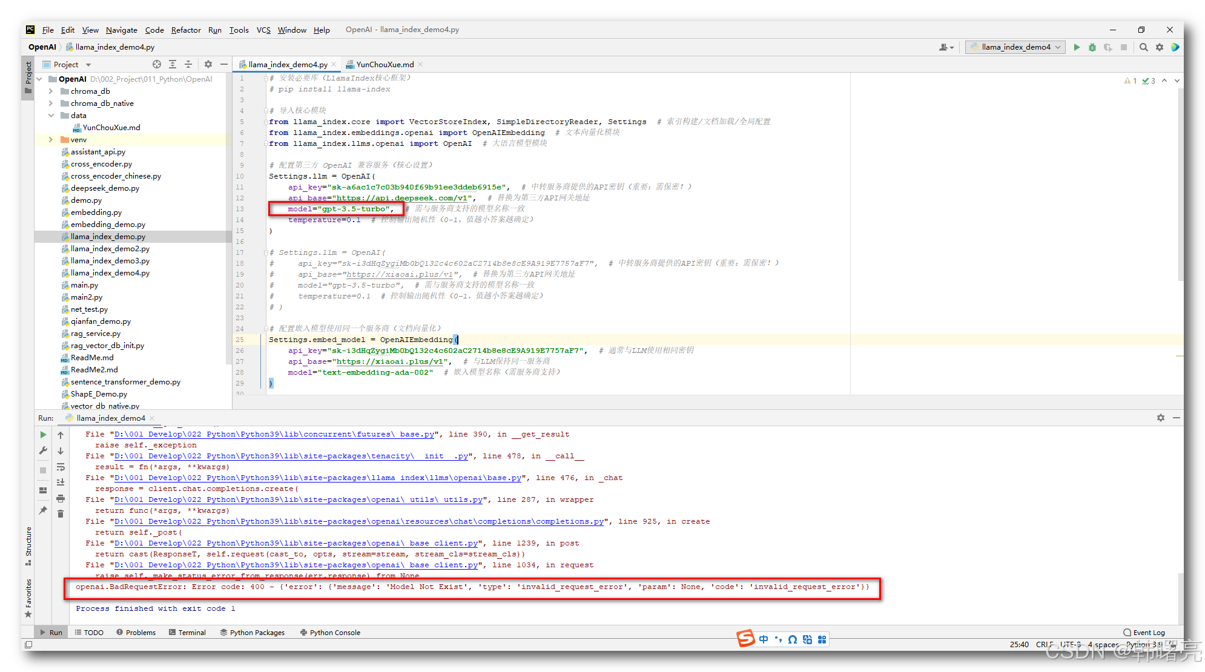This screenshot has height=672, width=1205.
Task: Open llama_index_demo4 run configuration dropdown
Action: pos(1016,47)
